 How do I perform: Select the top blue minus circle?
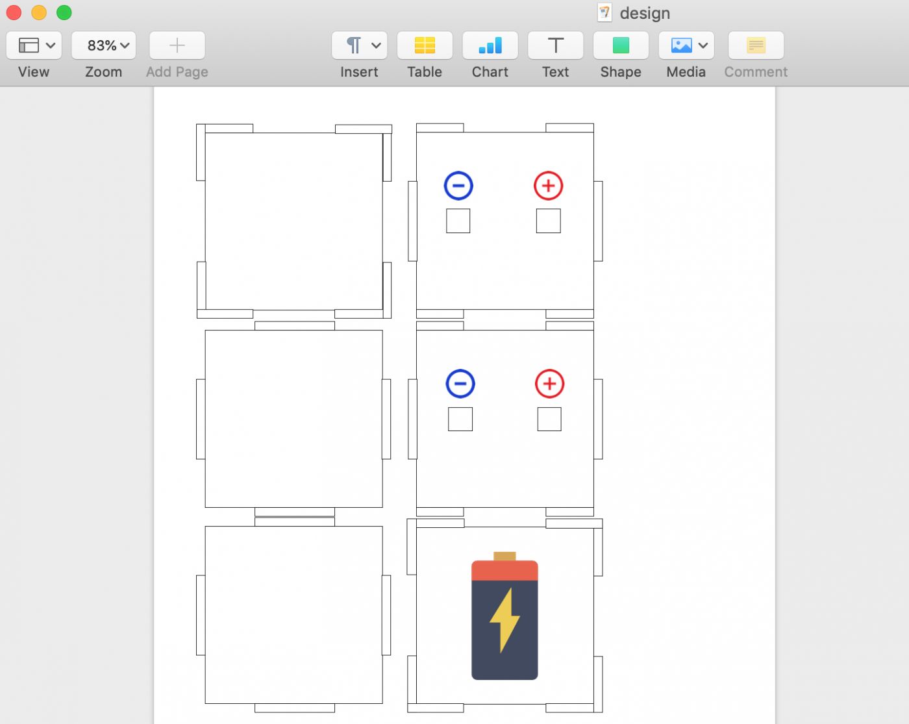point(458,186)
